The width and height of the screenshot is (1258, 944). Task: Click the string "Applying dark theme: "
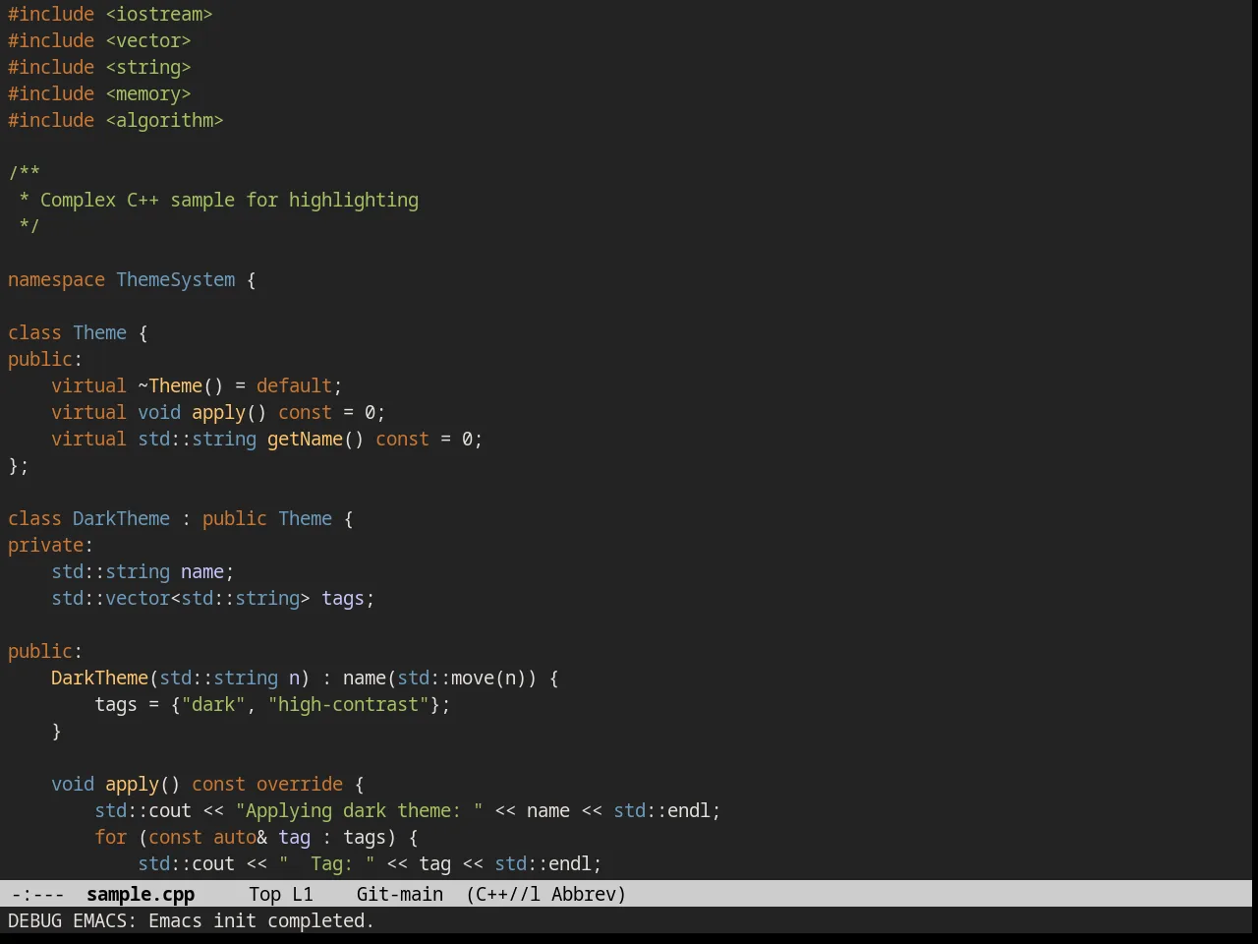(359, 810)
